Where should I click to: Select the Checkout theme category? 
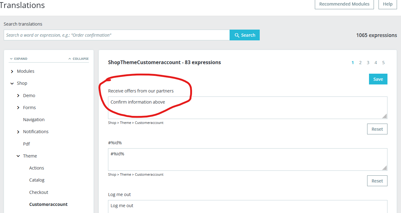[x=39, y=192]
